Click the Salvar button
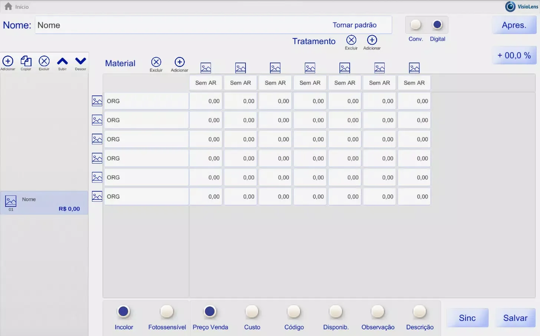This screenshot has height=336, width=540. click(x=515, y=317)
